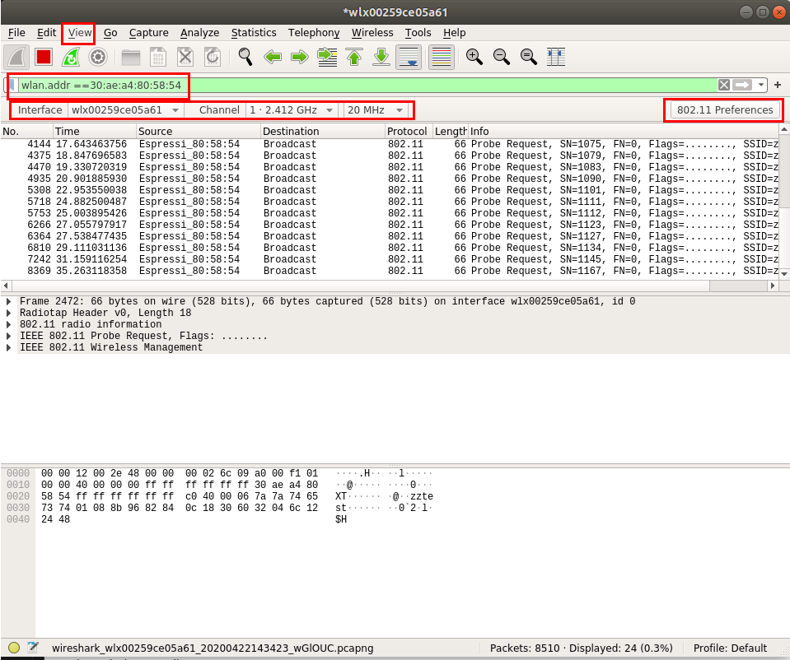Sort by the No. column header
790x660 pixels.
tap(26, 132)
